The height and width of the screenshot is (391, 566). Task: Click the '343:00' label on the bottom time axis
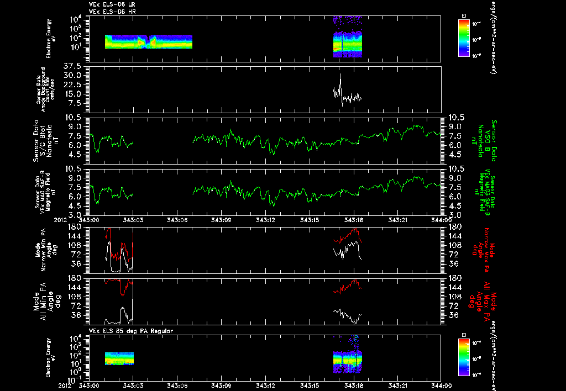[x=89, y=386]
